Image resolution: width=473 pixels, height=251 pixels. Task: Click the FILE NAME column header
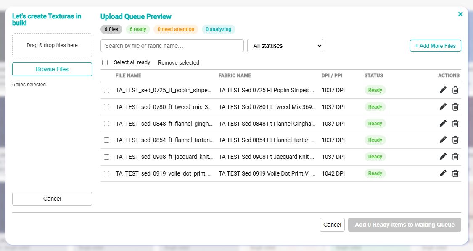[128, 75]
